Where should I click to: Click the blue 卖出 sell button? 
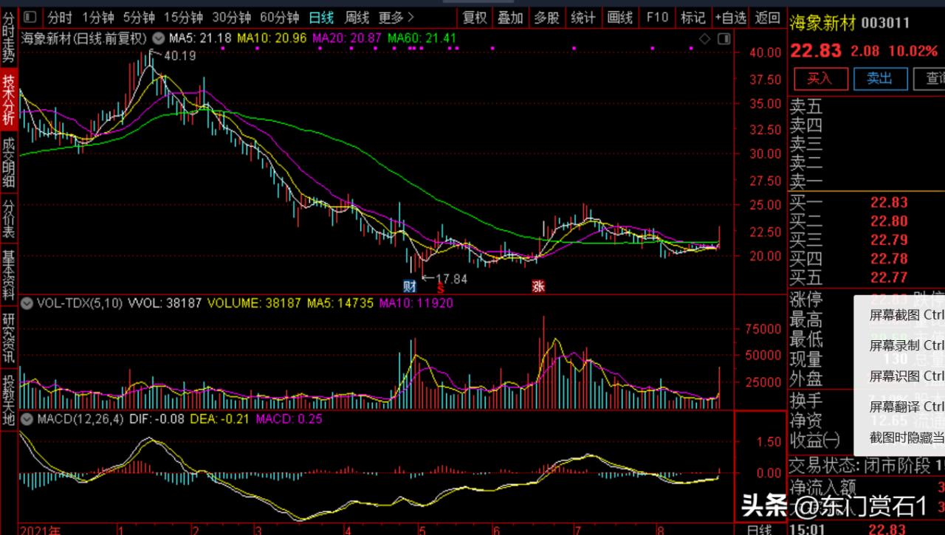pyautogui.click(x=880, y=78)
